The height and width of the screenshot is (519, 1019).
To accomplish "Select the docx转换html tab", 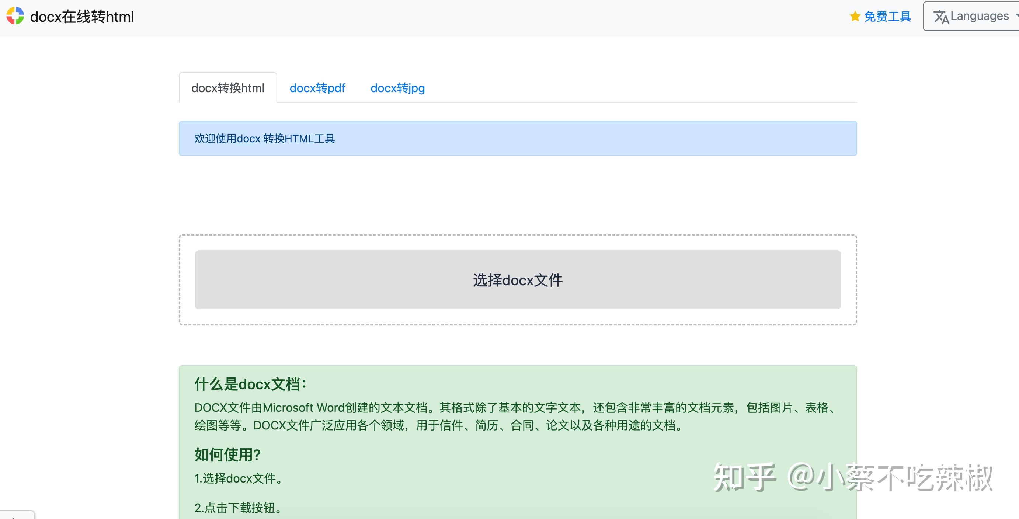I will 228,88.
